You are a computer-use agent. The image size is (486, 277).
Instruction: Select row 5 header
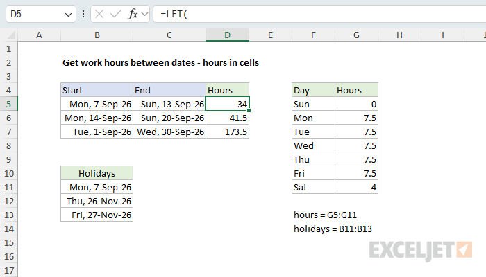pos(8,104)
